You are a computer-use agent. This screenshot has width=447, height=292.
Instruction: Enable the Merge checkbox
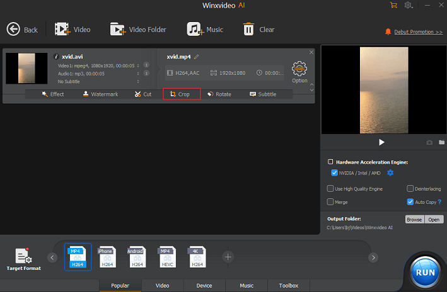(x=330, y=202)
